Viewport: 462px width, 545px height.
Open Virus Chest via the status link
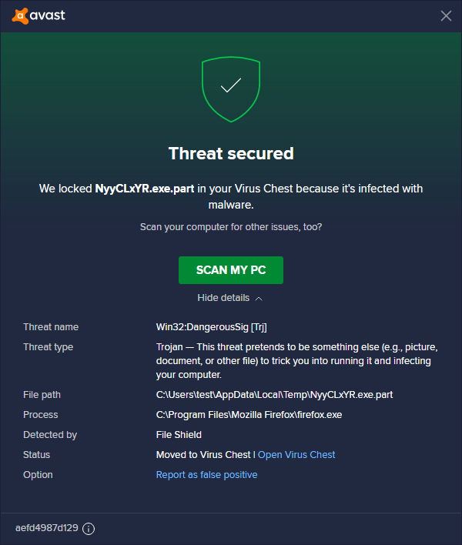[296, 455]
